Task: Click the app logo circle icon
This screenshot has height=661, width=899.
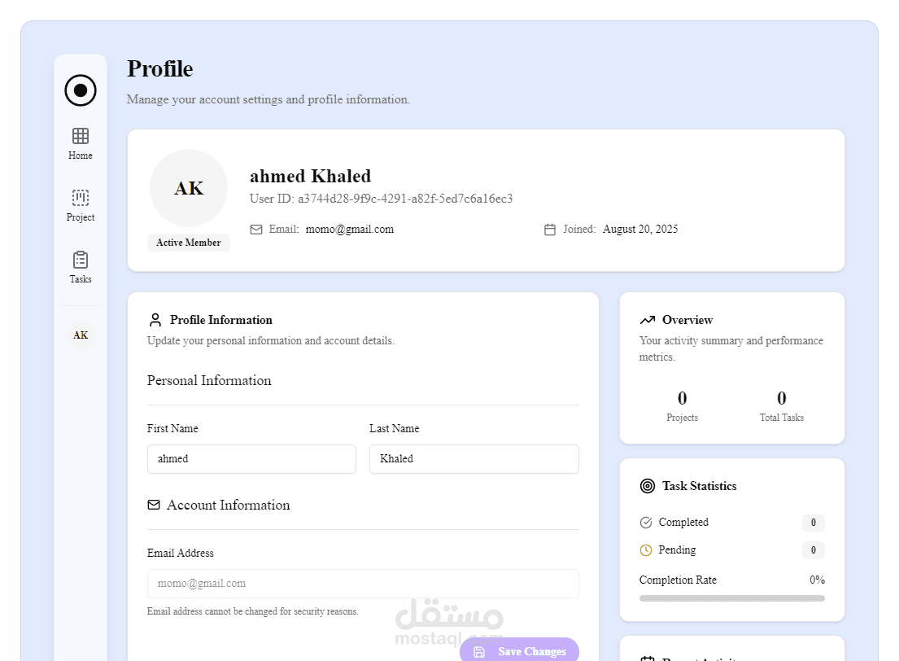Action: point(81,90)
